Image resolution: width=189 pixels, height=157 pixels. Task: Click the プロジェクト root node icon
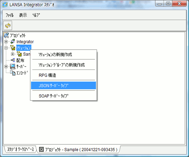point(6,35)
